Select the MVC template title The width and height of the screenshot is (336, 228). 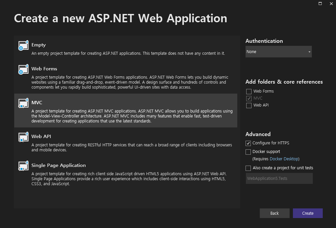click(x=37, y=103)
